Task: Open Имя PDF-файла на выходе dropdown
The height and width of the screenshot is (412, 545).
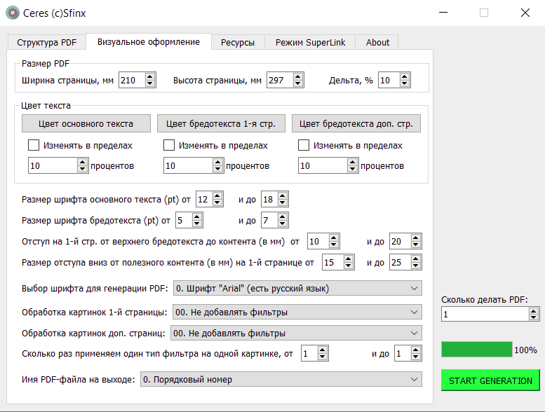Action: coord(281,379)
